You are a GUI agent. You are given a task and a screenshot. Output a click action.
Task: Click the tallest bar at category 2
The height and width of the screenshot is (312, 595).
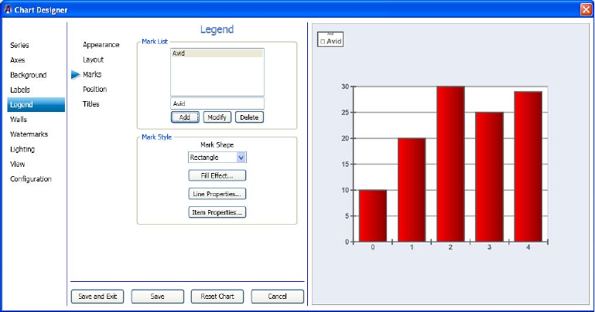click(x=450, y=164)
